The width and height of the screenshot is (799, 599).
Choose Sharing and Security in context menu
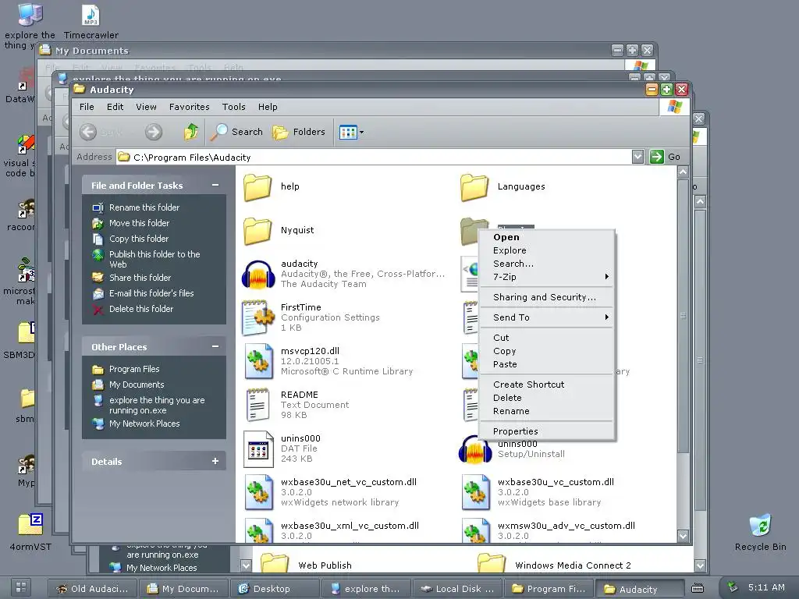(x=547, y=297)
